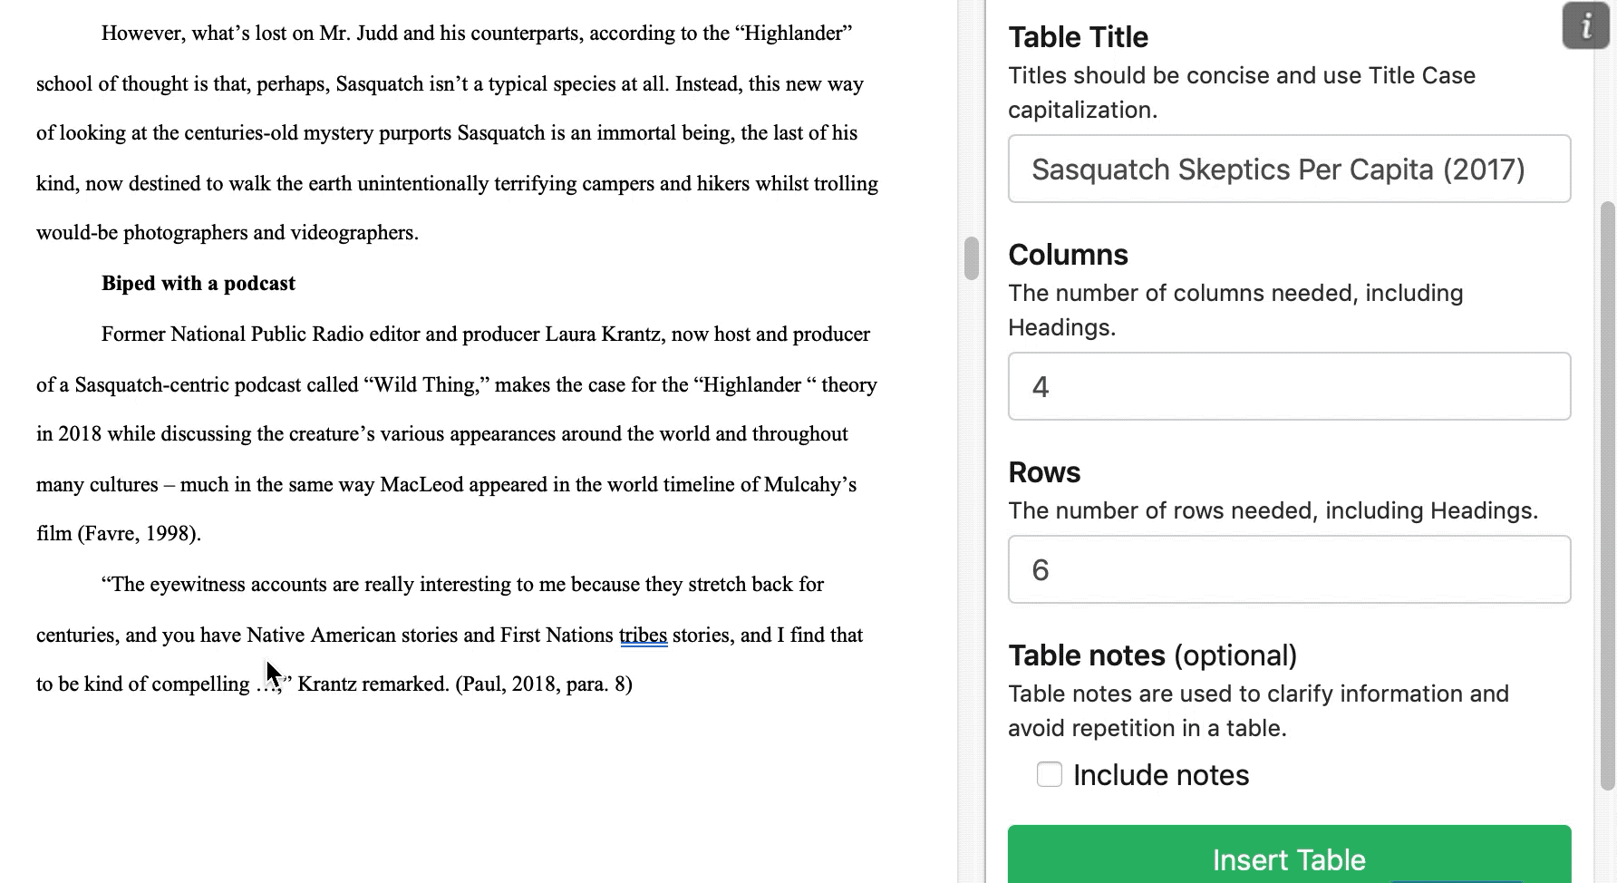Click the name "Laura Krantz" in the document
Viewport: 1617px width, 883px height.
pyautogui.click(x=603, y=335)
